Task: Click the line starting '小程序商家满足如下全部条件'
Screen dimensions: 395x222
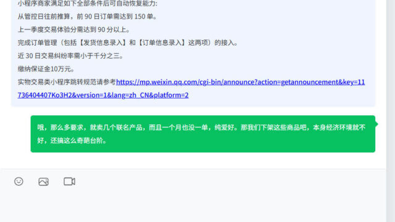Action: point(88,4)
